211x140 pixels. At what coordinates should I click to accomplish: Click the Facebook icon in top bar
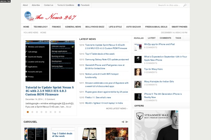point(79,5)
